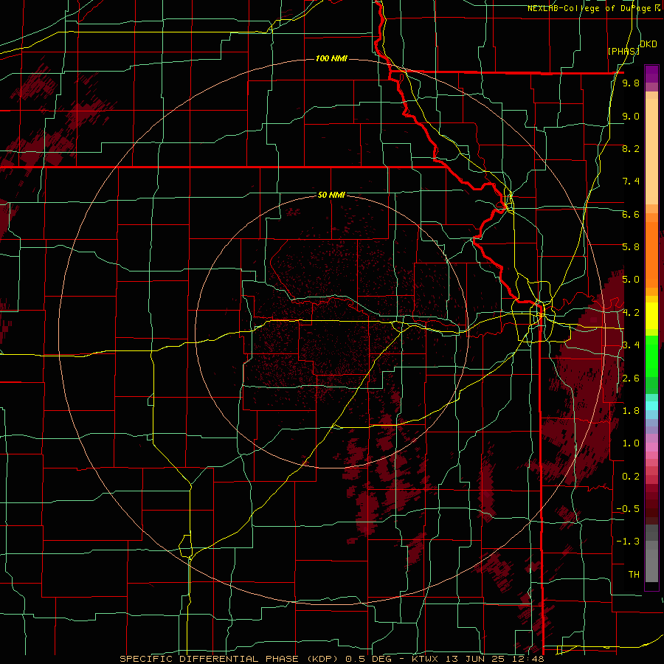Click the cyan segment of the color bar
Screen dimensions: 664x664
(x=651, y=406)
